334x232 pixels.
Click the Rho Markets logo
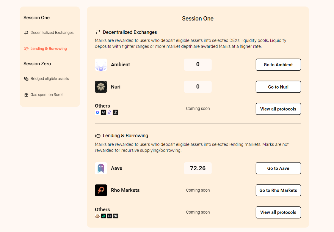click(x=101, y=190)
